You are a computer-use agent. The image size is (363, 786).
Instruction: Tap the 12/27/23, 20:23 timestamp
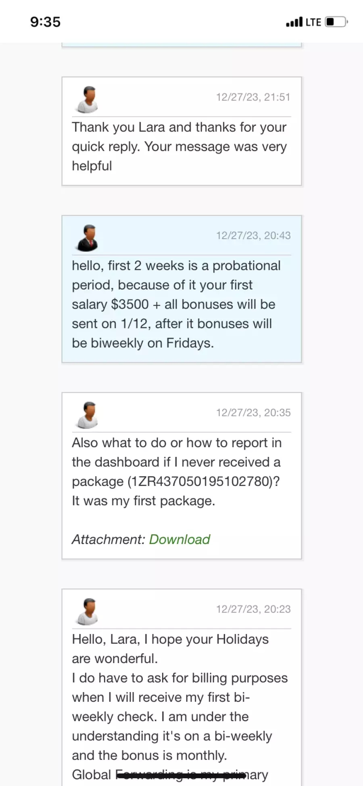(x=253, y=609)
